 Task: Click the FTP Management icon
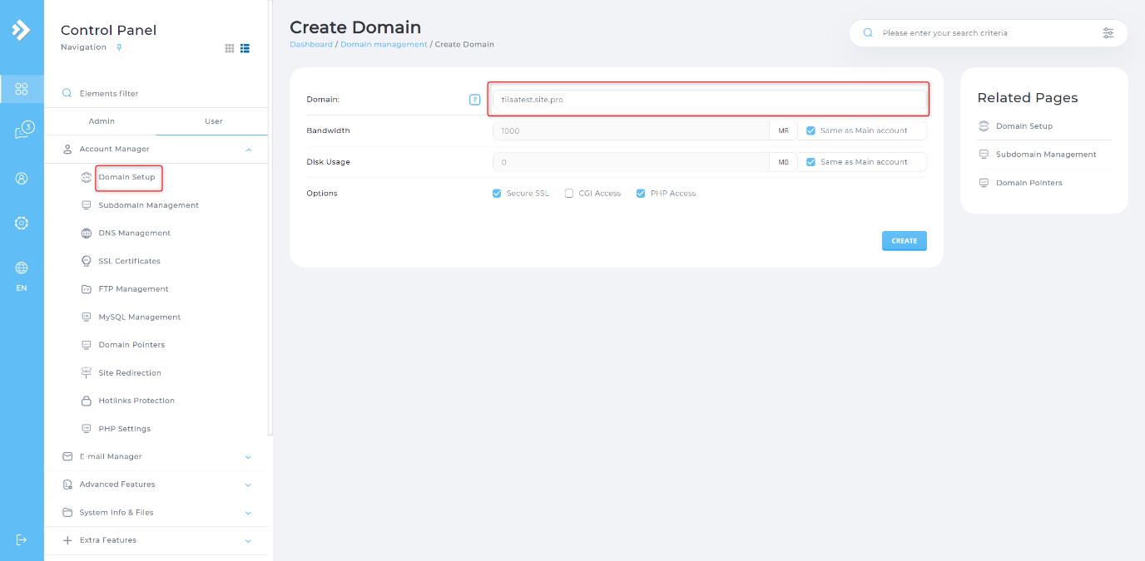tap(86, 289)
